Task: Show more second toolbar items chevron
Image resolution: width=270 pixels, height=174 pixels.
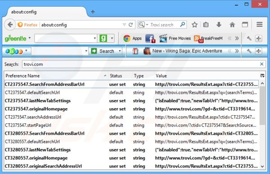Action: click(237, 51)
